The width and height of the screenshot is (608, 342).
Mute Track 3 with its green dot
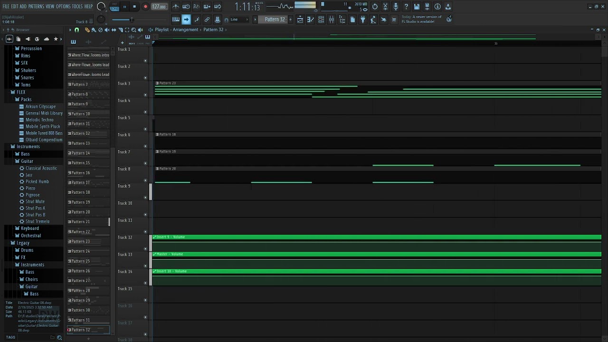145,95
